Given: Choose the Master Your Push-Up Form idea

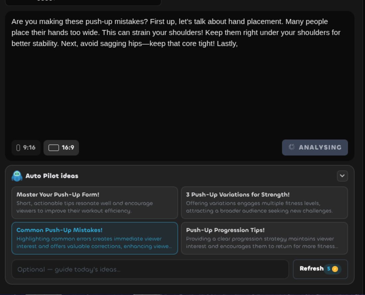Looking at the screenshot, I should click(95, 202).
